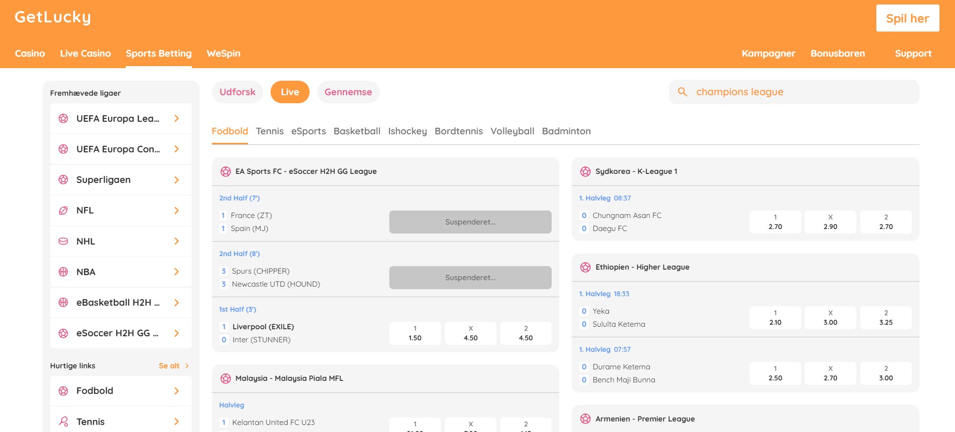
Task: Click the Se alt link
Action: pyautogui.click(x=169, y=366)
